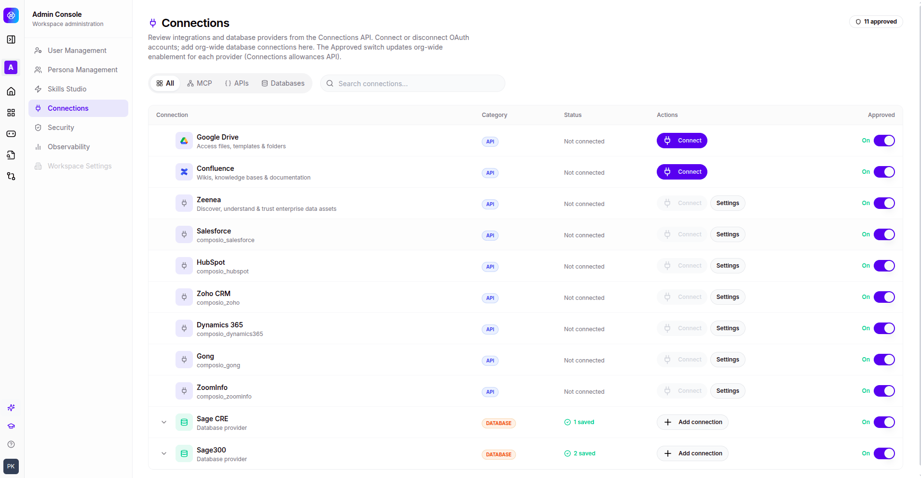This screenshot has height=478, width=921.
Task: Click the Gong plug icon
Action: [x=184, y=360]
